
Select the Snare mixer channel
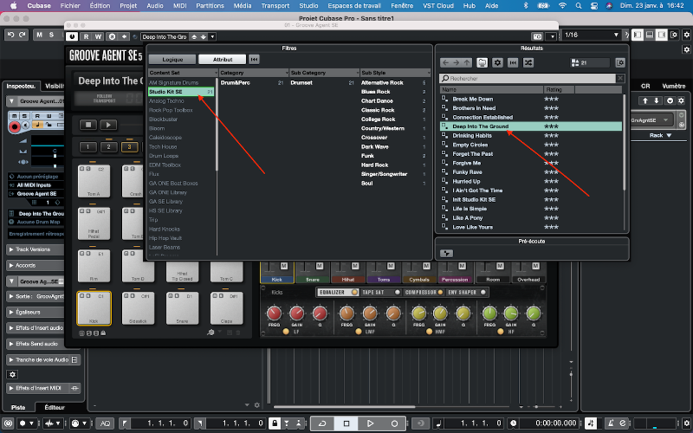pyautogui.click(x=313, y=280)
